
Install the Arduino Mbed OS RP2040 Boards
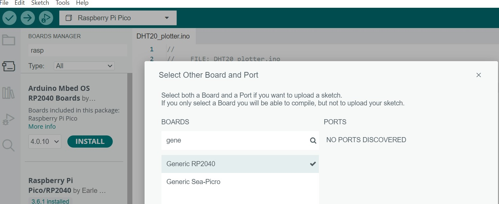coord(90,142)
